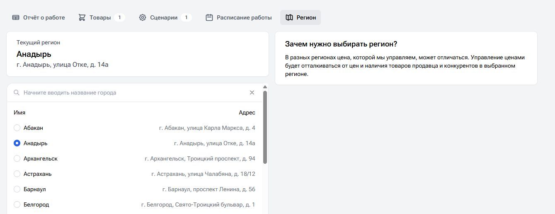555x214 pixels.
Task: Click the table icon beside Отчёт о работе
Action: pyautogui.click(x=16, y=17)
